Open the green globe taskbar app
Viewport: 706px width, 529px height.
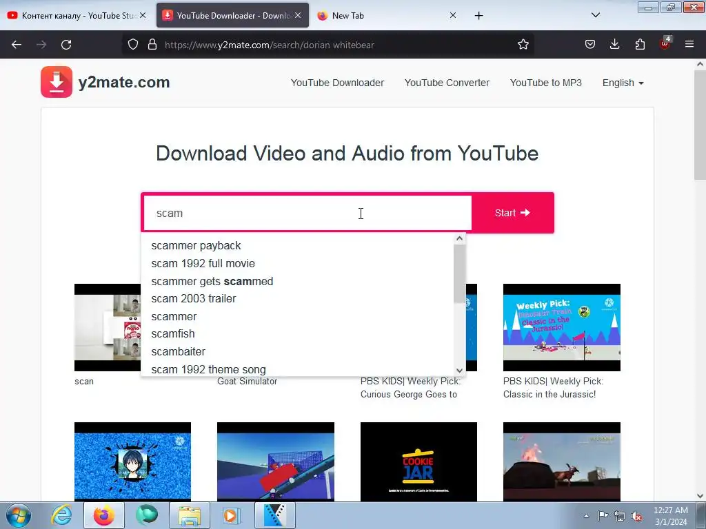pos(147,515)
